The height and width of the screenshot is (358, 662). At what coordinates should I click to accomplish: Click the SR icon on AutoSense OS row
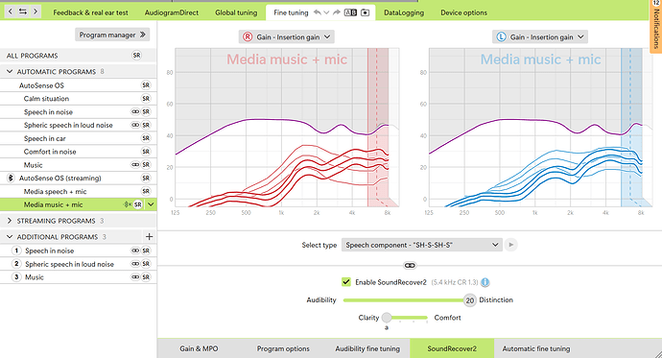146,85
